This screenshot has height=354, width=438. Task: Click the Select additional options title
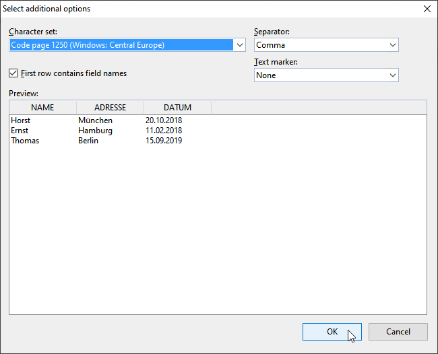pyautogui.click(x=46, y=9)
